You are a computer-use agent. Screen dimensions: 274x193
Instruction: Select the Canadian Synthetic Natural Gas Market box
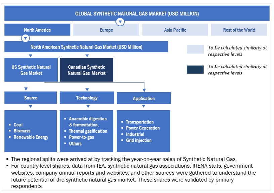coord(86,70)
